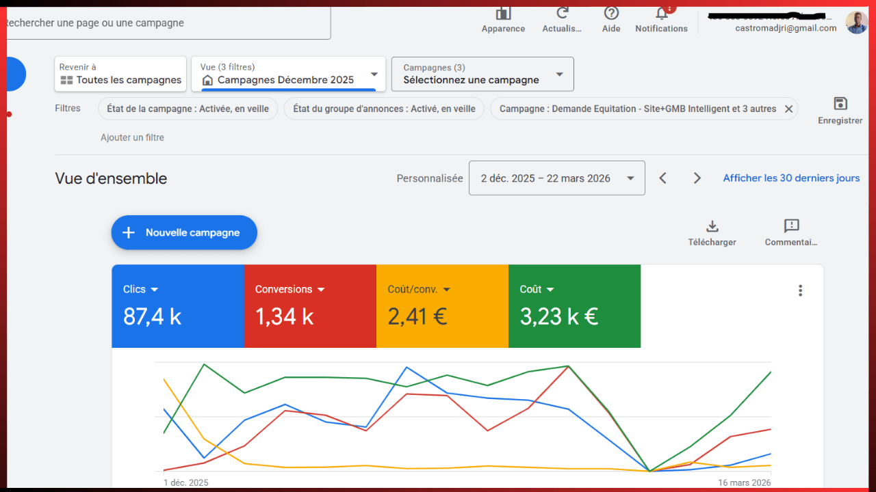Open the Sélectionnez une campagne dropdown

pyautogui.click(x=559, y=74)
